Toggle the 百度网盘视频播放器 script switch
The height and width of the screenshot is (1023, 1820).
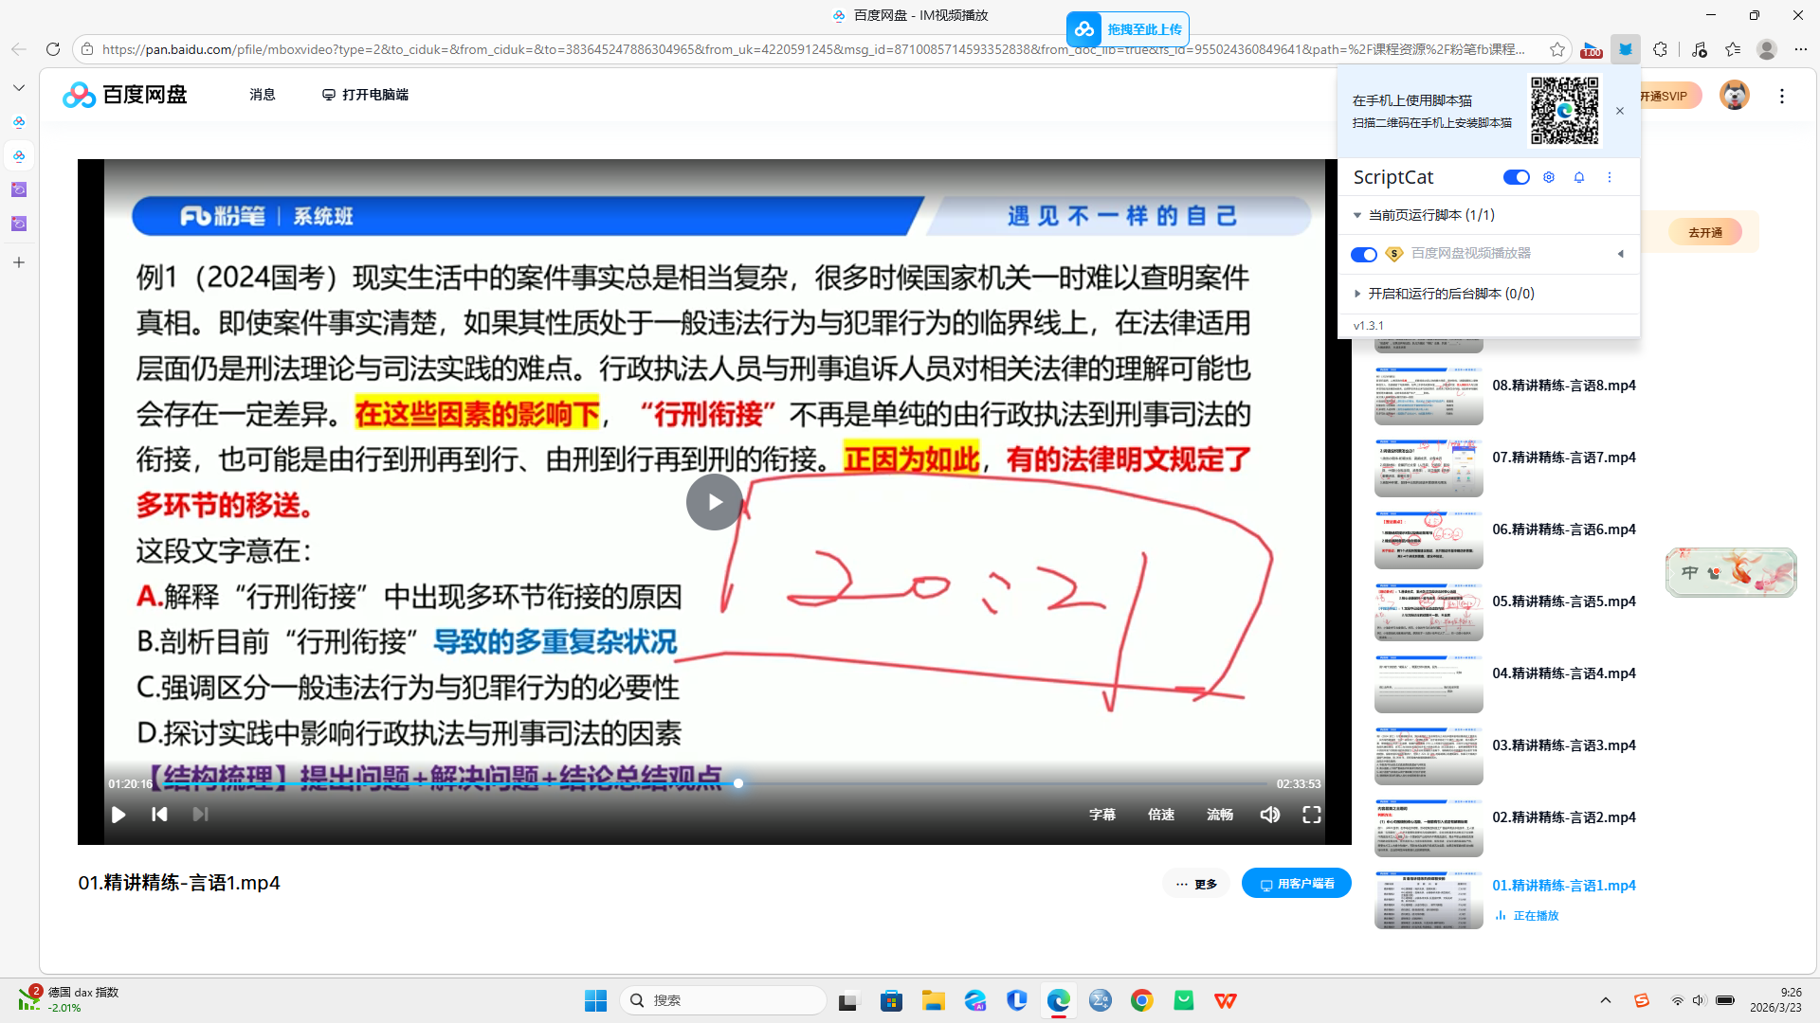point(1363,254)
